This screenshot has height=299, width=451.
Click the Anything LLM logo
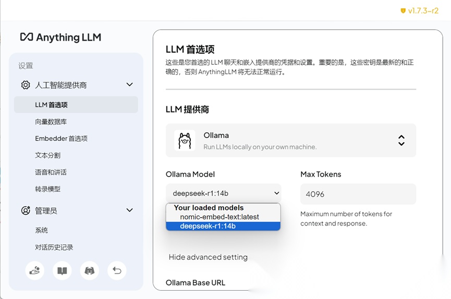pyautogui.click(x=60, y=38)
